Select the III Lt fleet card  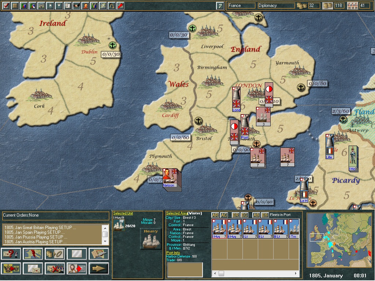(x=281, y=229)
